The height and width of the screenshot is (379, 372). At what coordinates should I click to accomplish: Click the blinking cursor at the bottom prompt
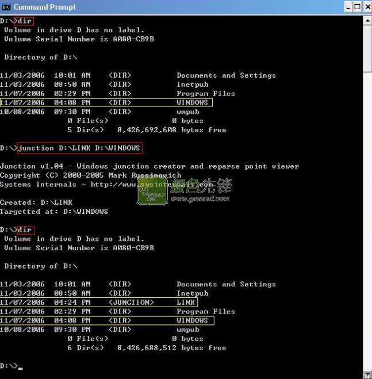pos(20,367)
